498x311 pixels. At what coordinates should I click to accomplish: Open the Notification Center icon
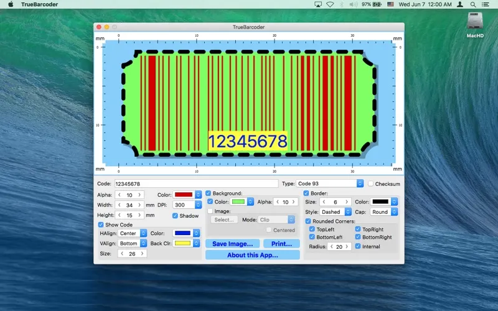pyautogui.click(x=489, y=4)
